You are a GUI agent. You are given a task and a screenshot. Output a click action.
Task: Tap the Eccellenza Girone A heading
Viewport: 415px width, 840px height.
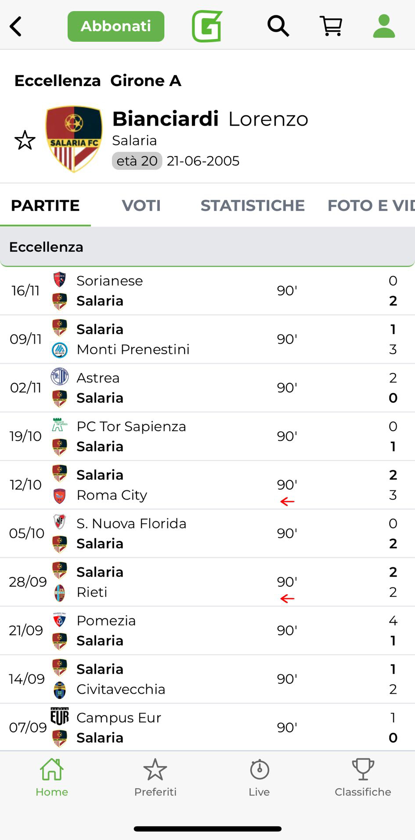pos(98,81)
